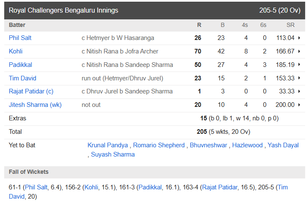Open Yash Dayal's player link

point(283,145)
